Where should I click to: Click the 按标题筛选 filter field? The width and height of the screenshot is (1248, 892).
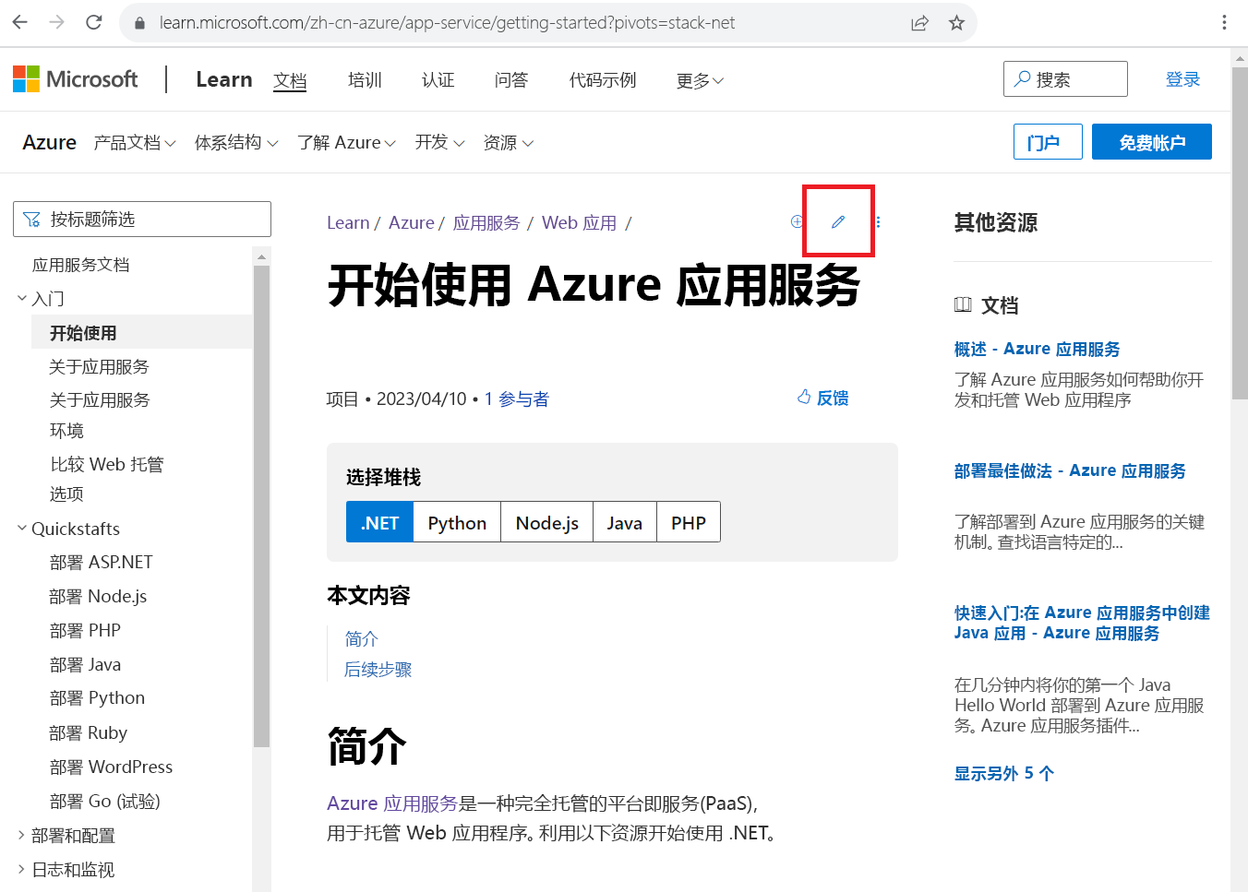(142, 220)
